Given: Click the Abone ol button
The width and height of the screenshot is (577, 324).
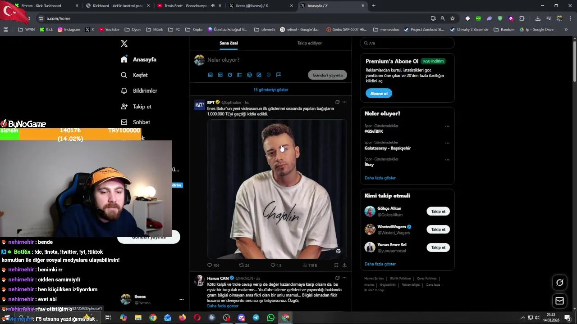Looking at the screenshot, I should point(379,94).
